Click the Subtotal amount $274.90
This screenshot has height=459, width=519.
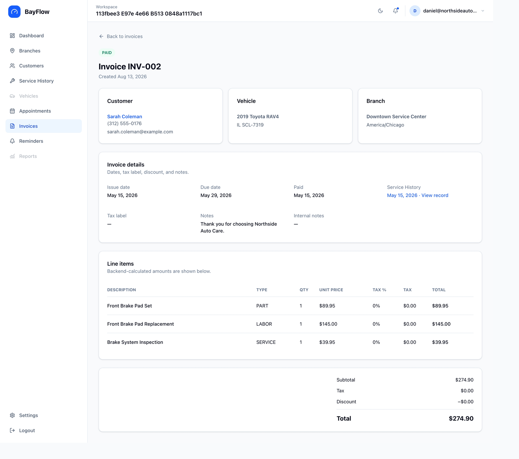[465, 380]
